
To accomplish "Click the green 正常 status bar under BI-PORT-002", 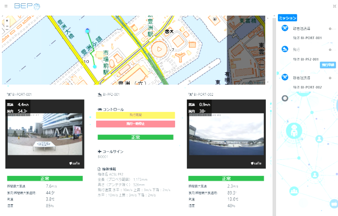I will click(226, 178).
